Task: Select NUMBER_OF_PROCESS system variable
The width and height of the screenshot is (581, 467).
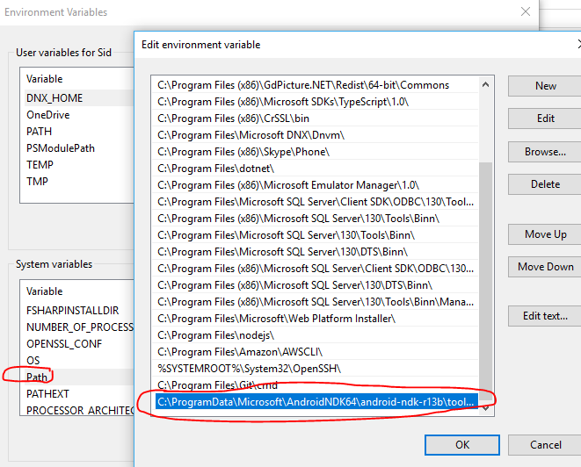Action: [x=78, y=327]
